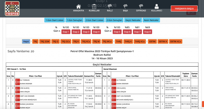Filter results by TRŞ GCo class

click(66, 42)
